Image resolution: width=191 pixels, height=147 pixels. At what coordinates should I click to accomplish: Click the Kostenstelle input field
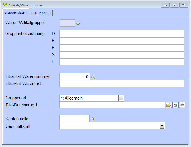(74, 119)
